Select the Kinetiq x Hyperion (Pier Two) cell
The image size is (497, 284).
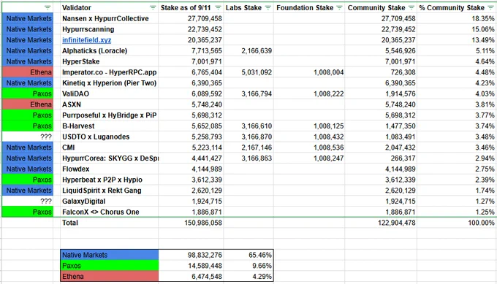tap(110, 83)
